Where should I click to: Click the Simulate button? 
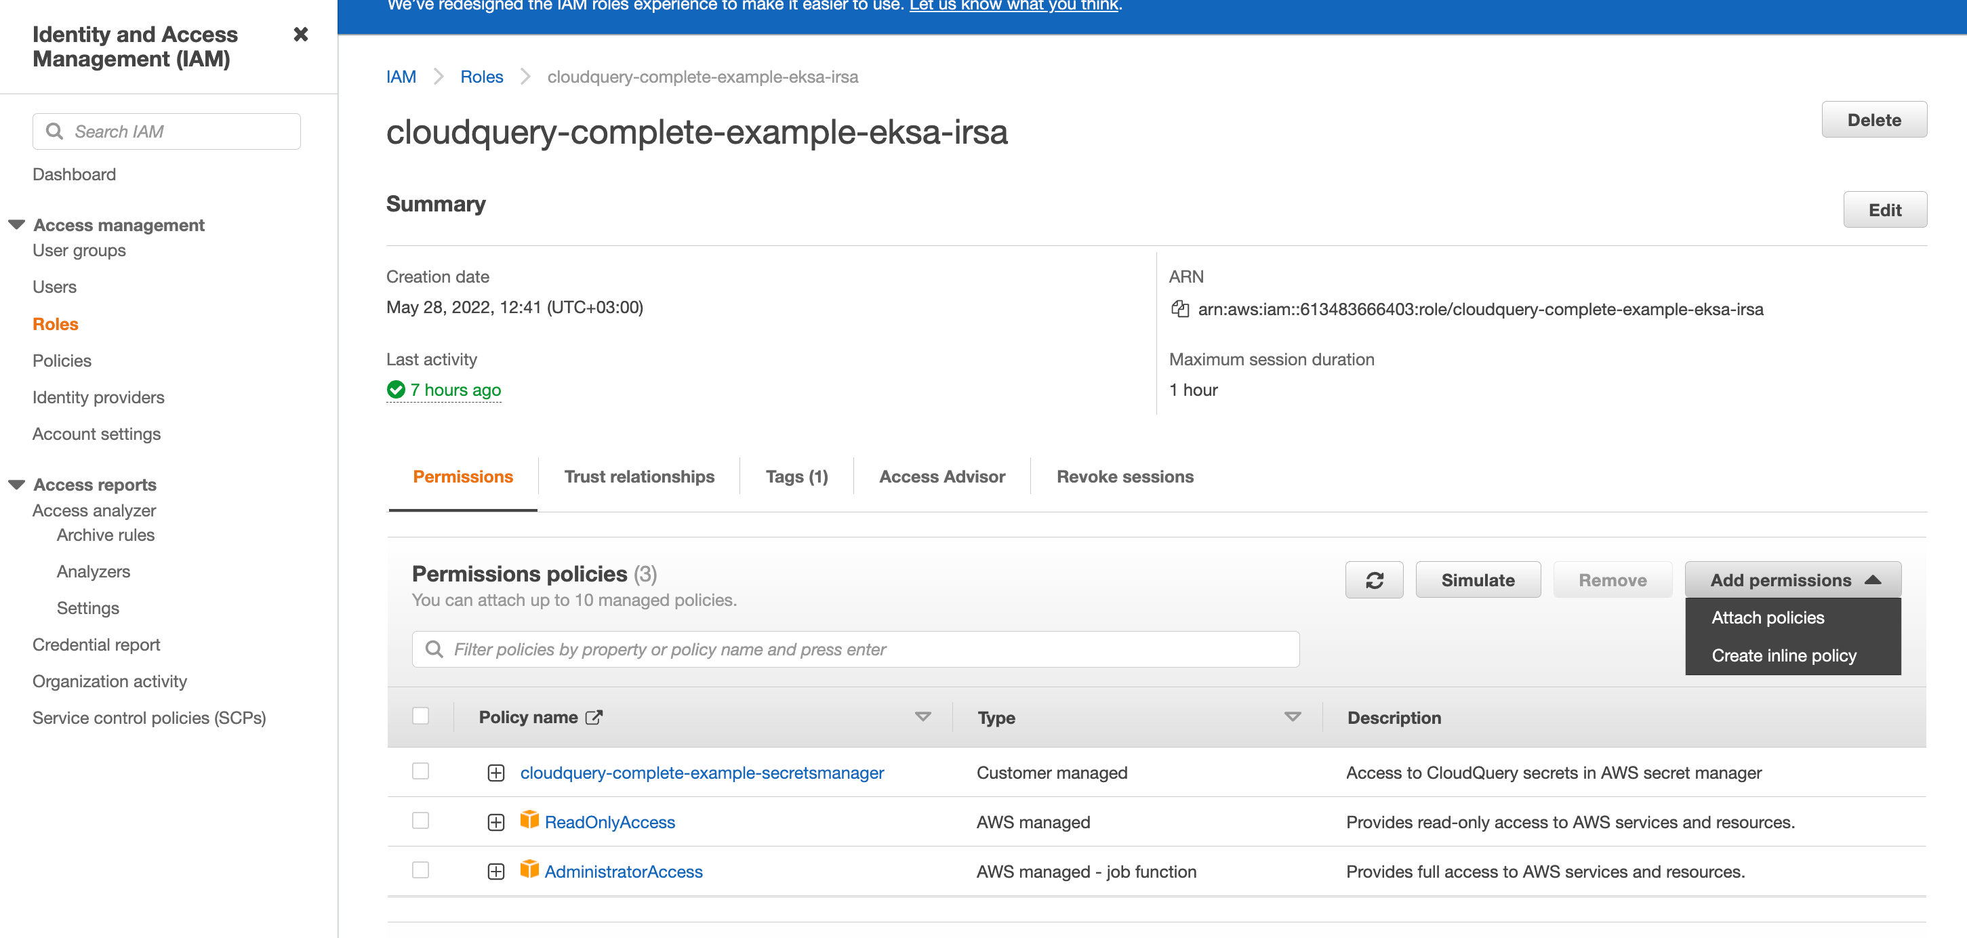click(1477, 580)
